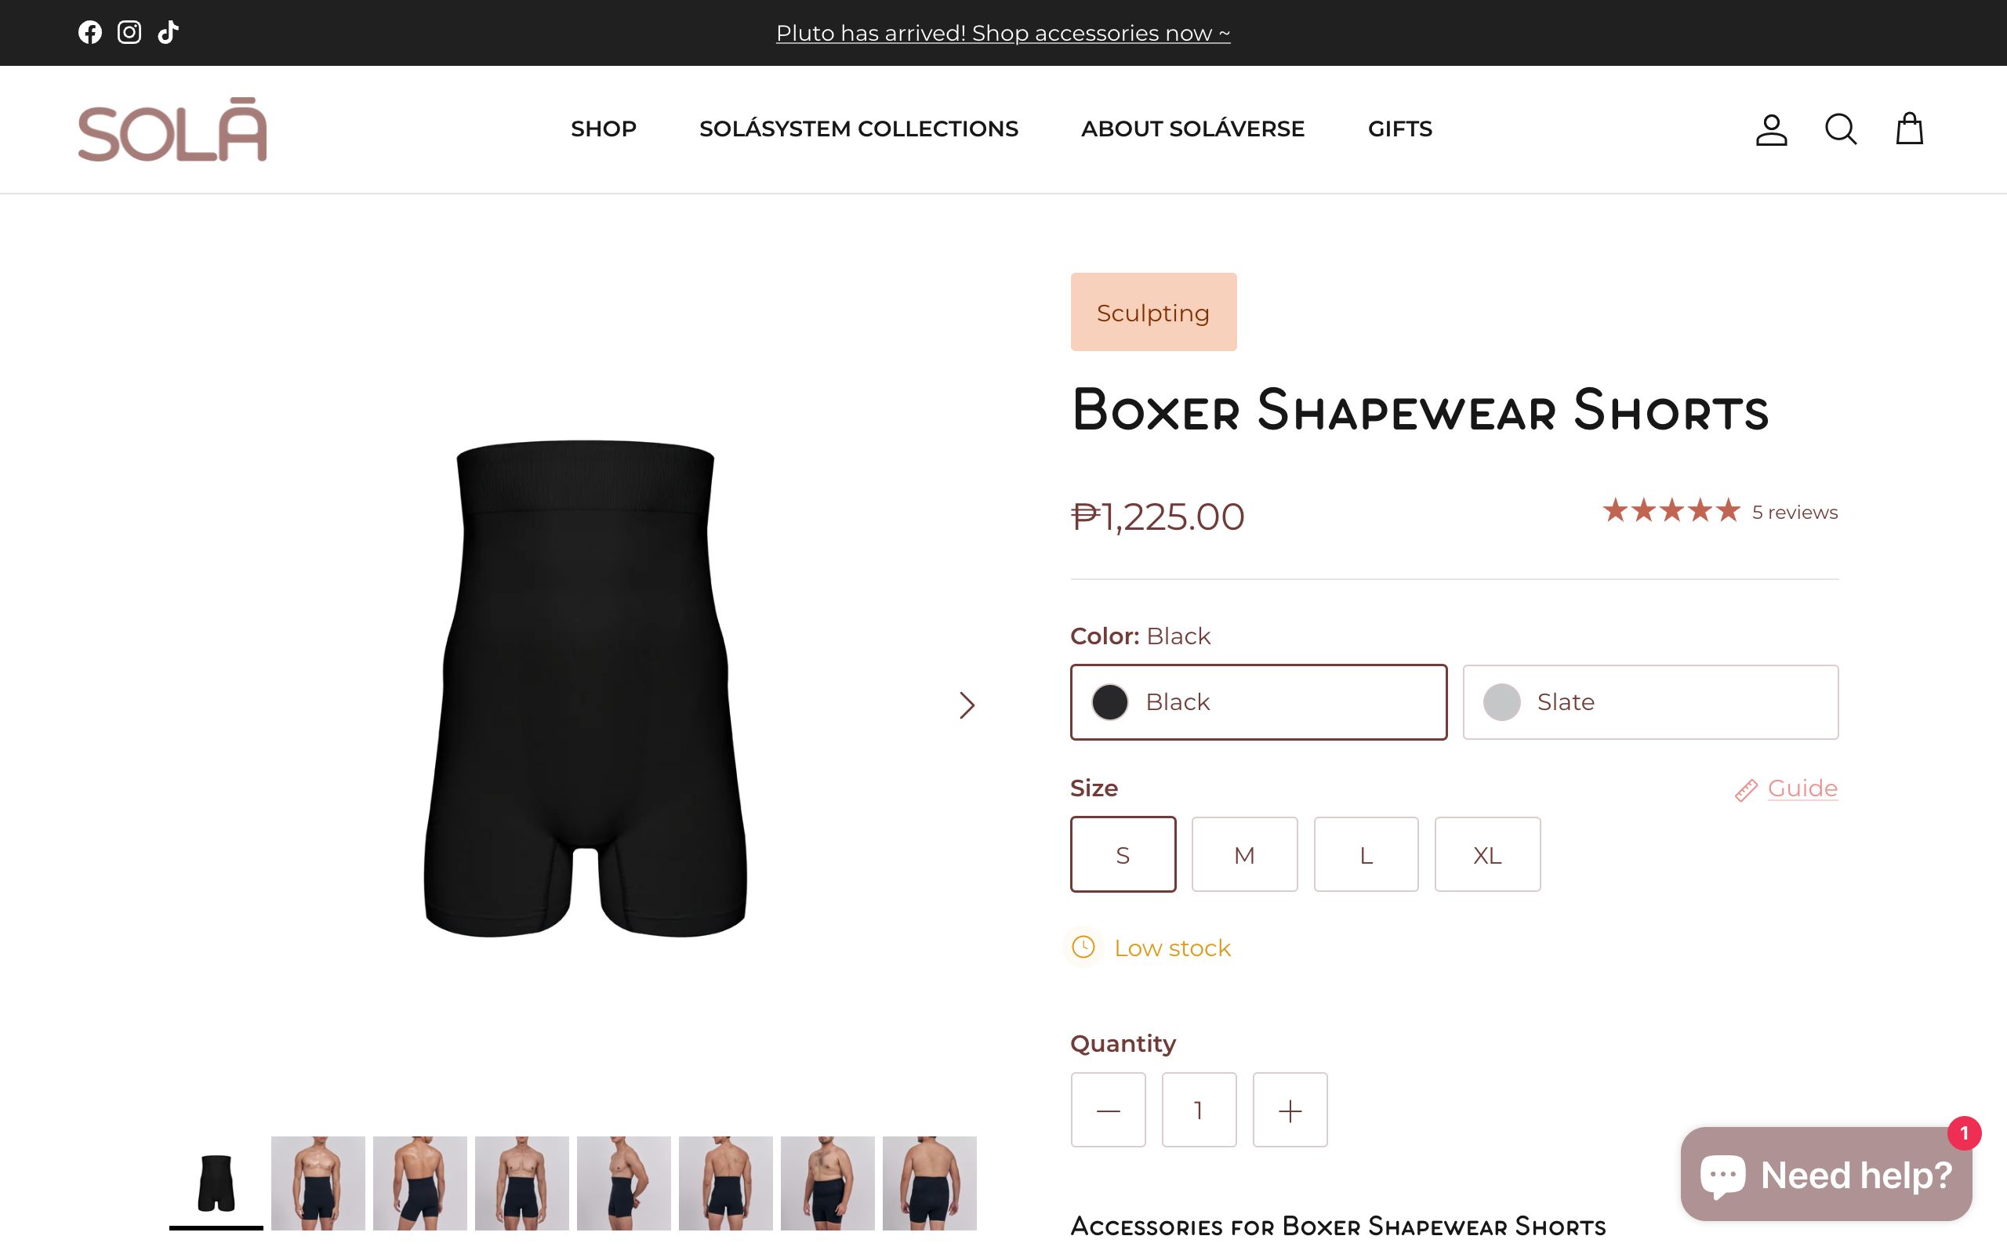Image resolution: width=2007 pixels, height=1254 pixels.
Task: Open the account profile icon
Action: point(1772,129)
